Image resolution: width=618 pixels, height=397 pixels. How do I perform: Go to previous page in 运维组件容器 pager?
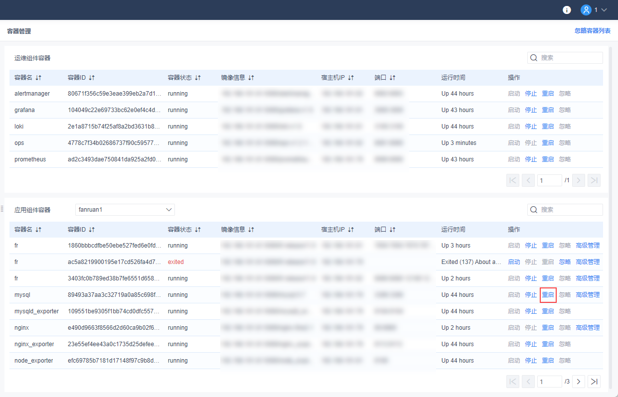point(528,180)
